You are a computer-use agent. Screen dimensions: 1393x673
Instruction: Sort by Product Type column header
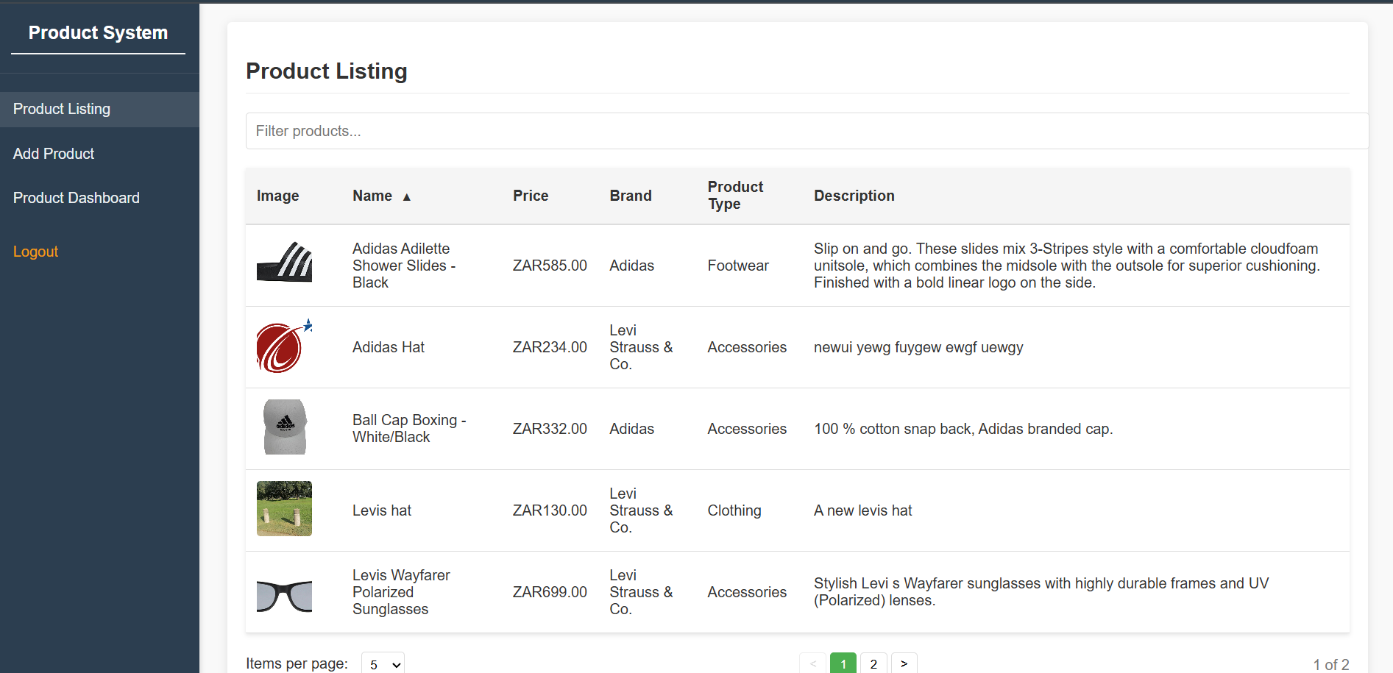735,196
